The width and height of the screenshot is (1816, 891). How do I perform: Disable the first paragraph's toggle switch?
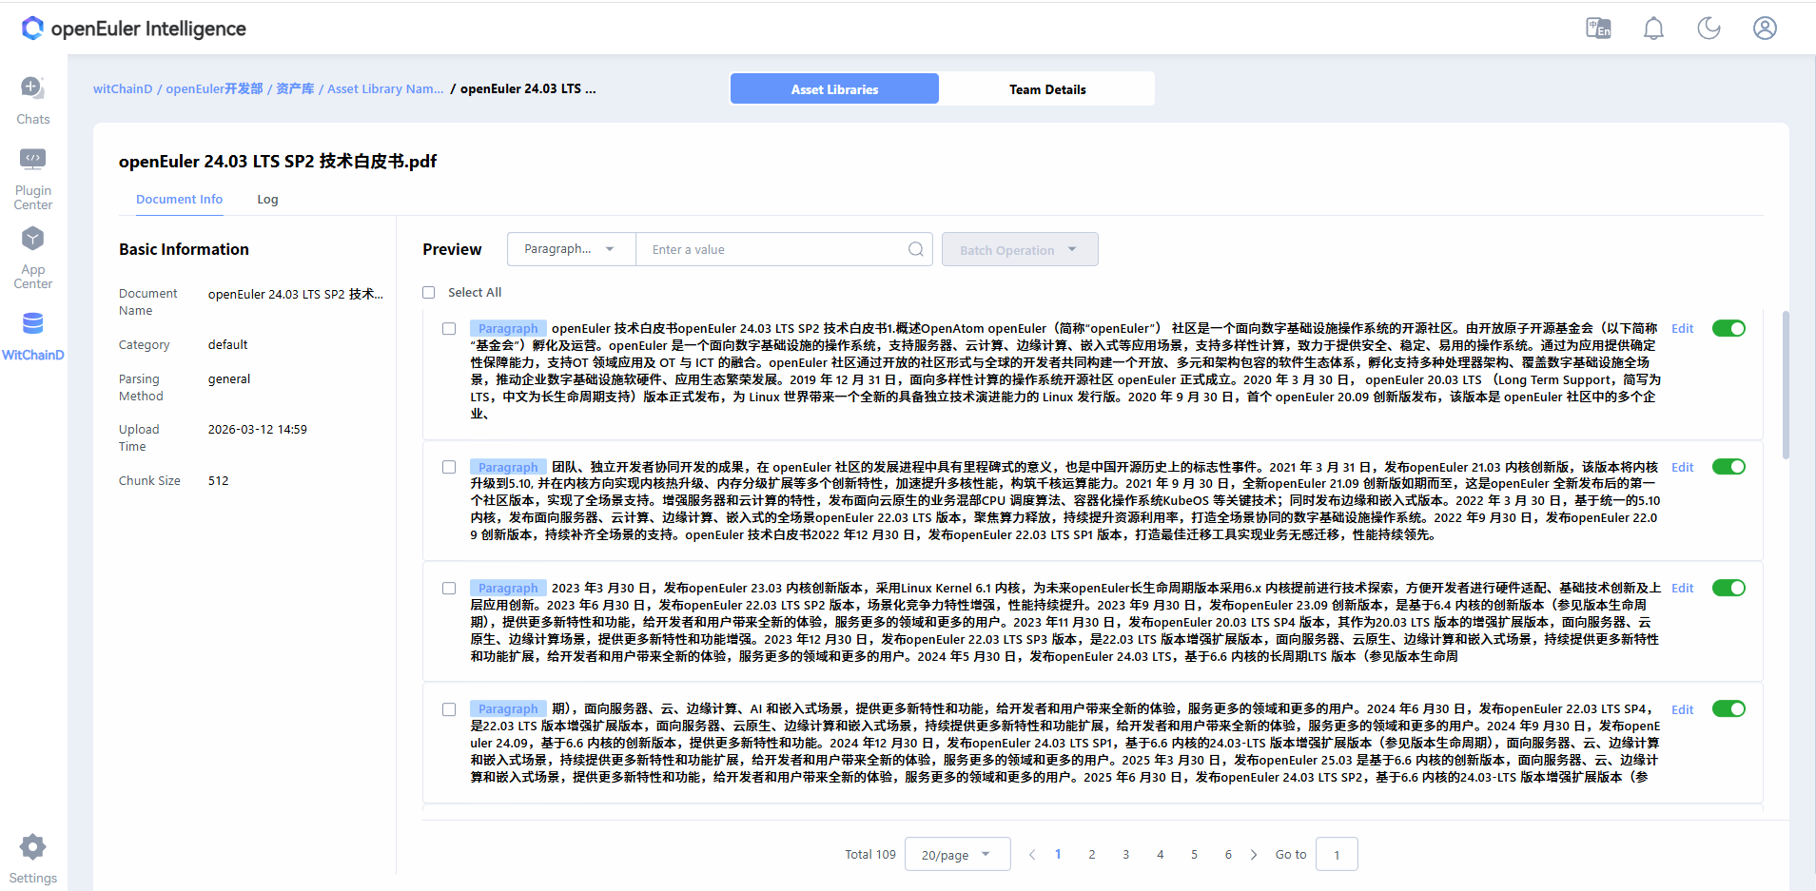coord(1728,328)
